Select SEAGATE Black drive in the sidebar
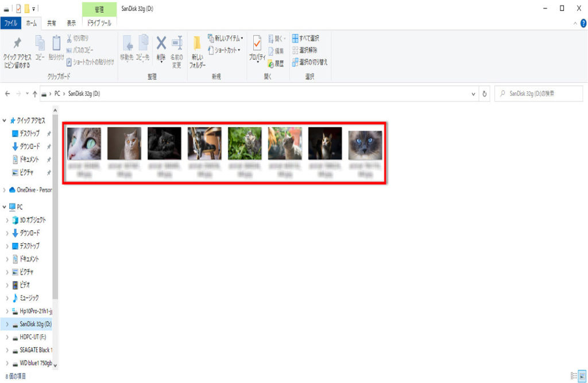588x383 pixels. click(x=36, y=350)
